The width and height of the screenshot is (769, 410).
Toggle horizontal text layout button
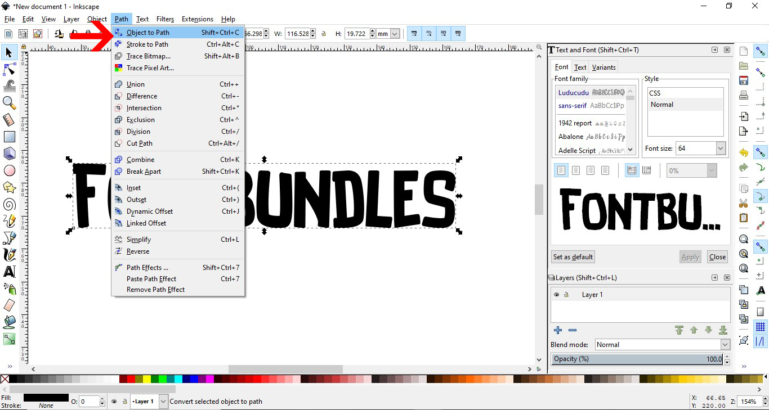632,170
